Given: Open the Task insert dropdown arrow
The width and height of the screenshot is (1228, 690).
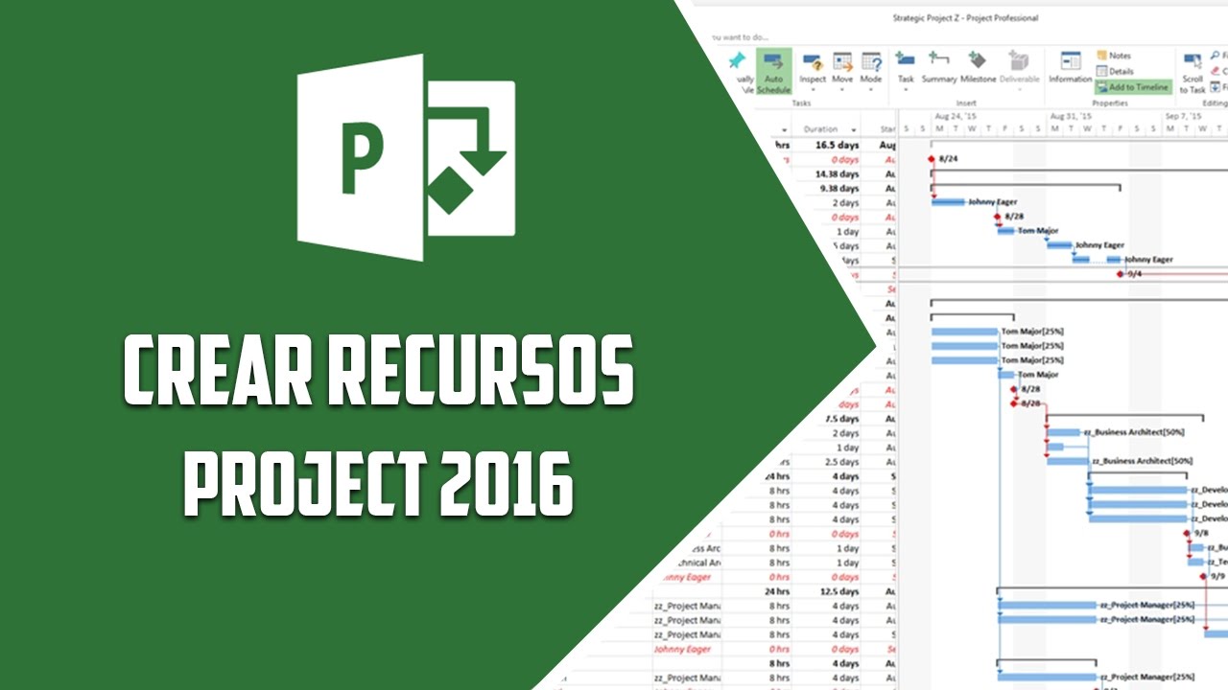Looking at the screenshot, I should [x=906, y=90].
